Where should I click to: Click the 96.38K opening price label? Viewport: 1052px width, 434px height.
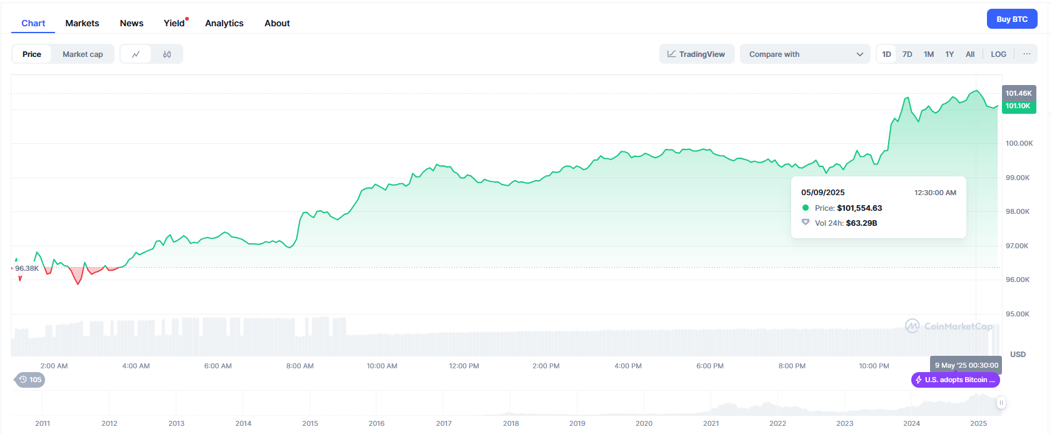click(x=27, y=268)
